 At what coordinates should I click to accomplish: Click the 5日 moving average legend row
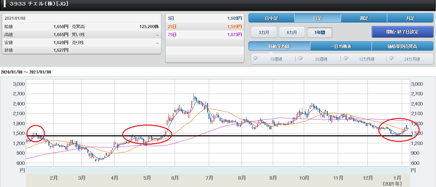(205, 18)
